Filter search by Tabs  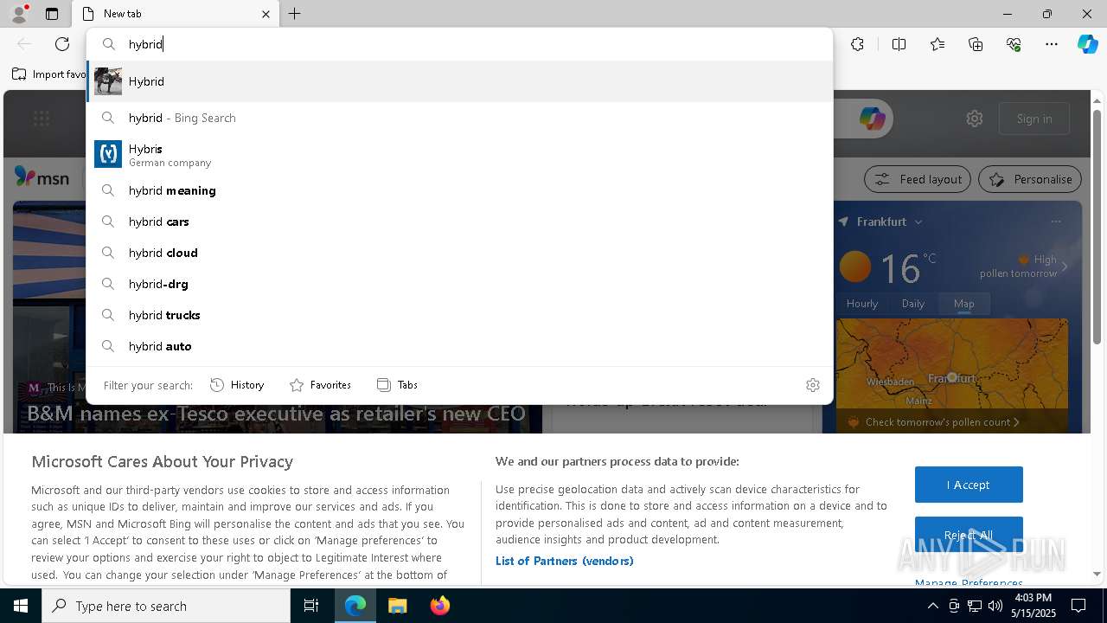point(397,385)
